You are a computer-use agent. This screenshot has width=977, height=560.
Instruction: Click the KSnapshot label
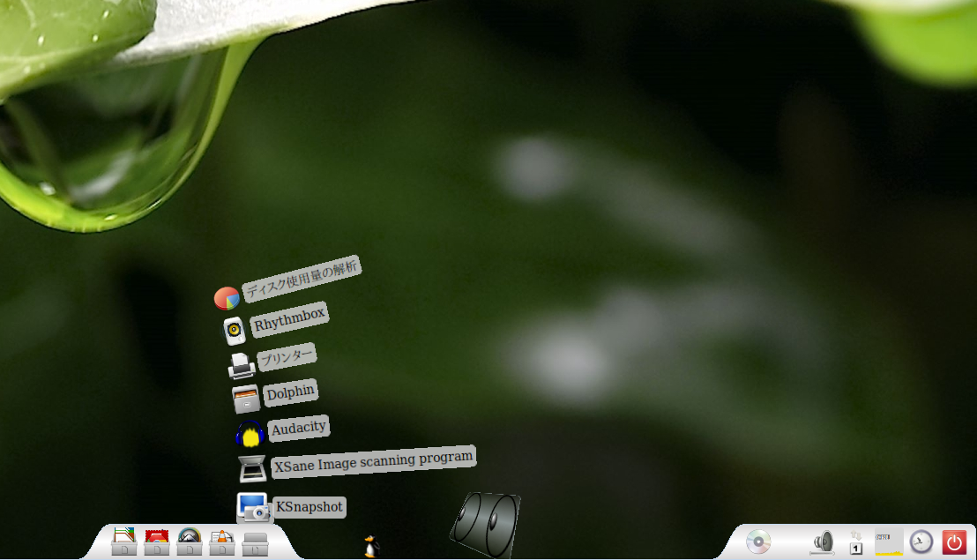click(310, 507)
